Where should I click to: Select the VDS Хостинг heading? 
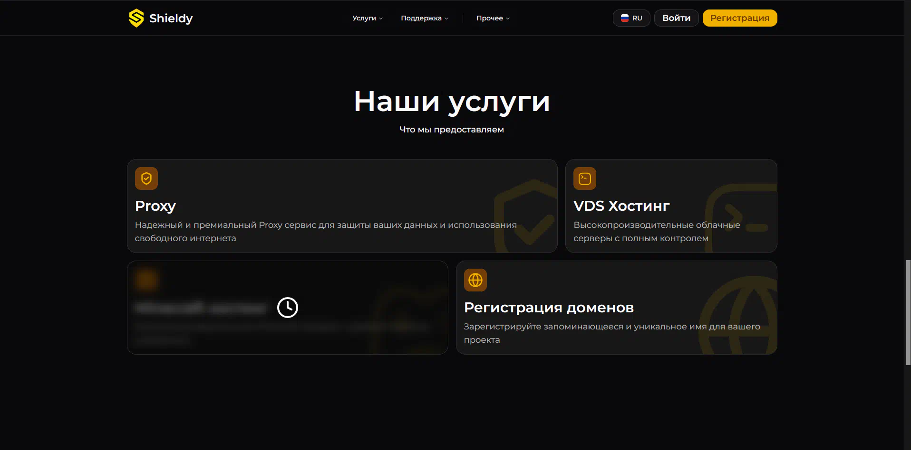coord(621,206)
